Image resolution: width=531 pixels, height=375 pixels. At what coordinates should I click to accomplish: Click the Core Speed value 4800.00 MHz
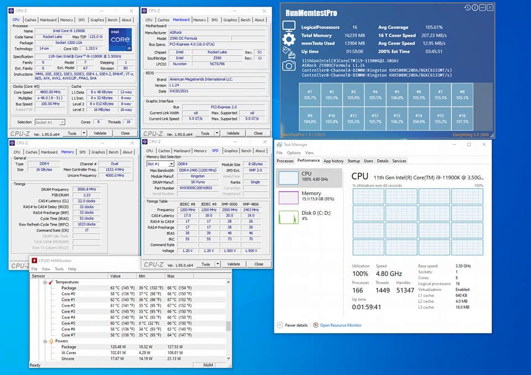(x=50, y=92)
